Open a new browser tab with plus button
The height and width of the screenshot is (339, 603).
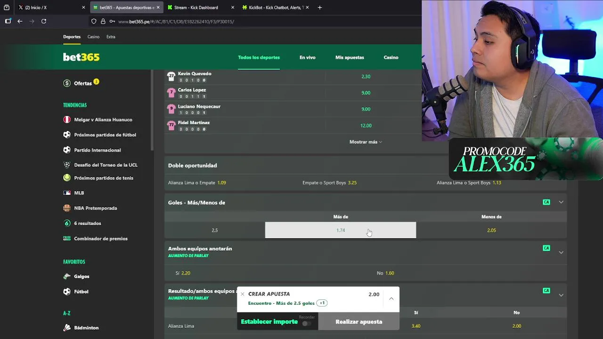pyautogui.click(x=319, y=8)
